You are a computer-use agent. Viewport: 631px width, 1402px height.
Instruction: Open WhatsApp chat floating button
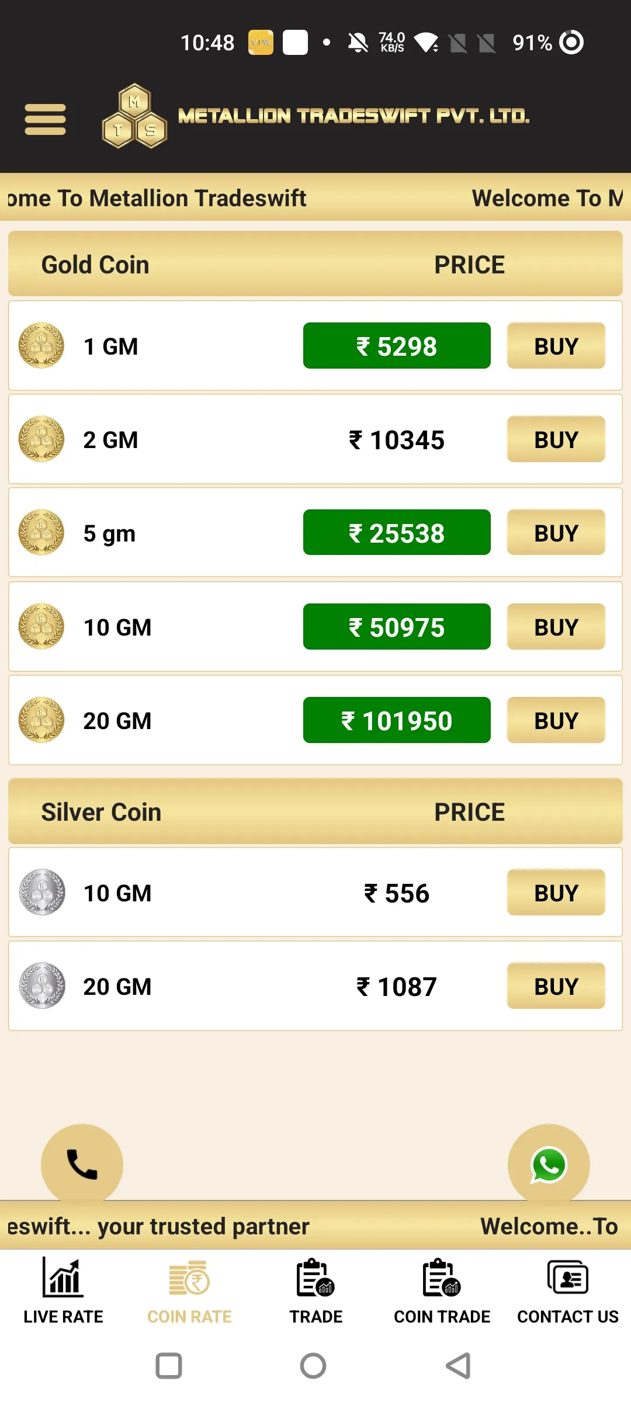click(549, 1165)
